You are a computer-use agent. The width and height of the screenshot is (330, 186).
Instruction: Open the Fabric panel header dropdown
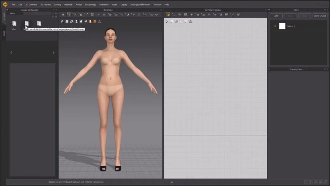point(309,10)
